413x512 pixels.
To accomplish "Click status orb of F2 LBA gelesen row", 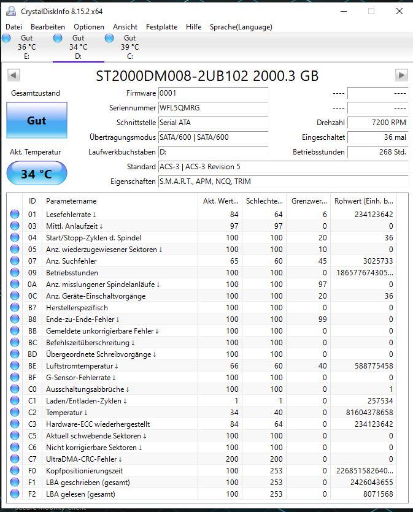I will tap(15, 494).
